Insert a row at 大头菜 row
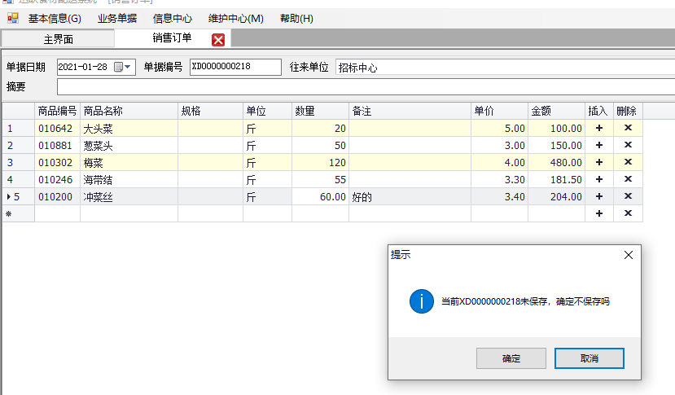 pyautogui.click(x=599, y=128)
